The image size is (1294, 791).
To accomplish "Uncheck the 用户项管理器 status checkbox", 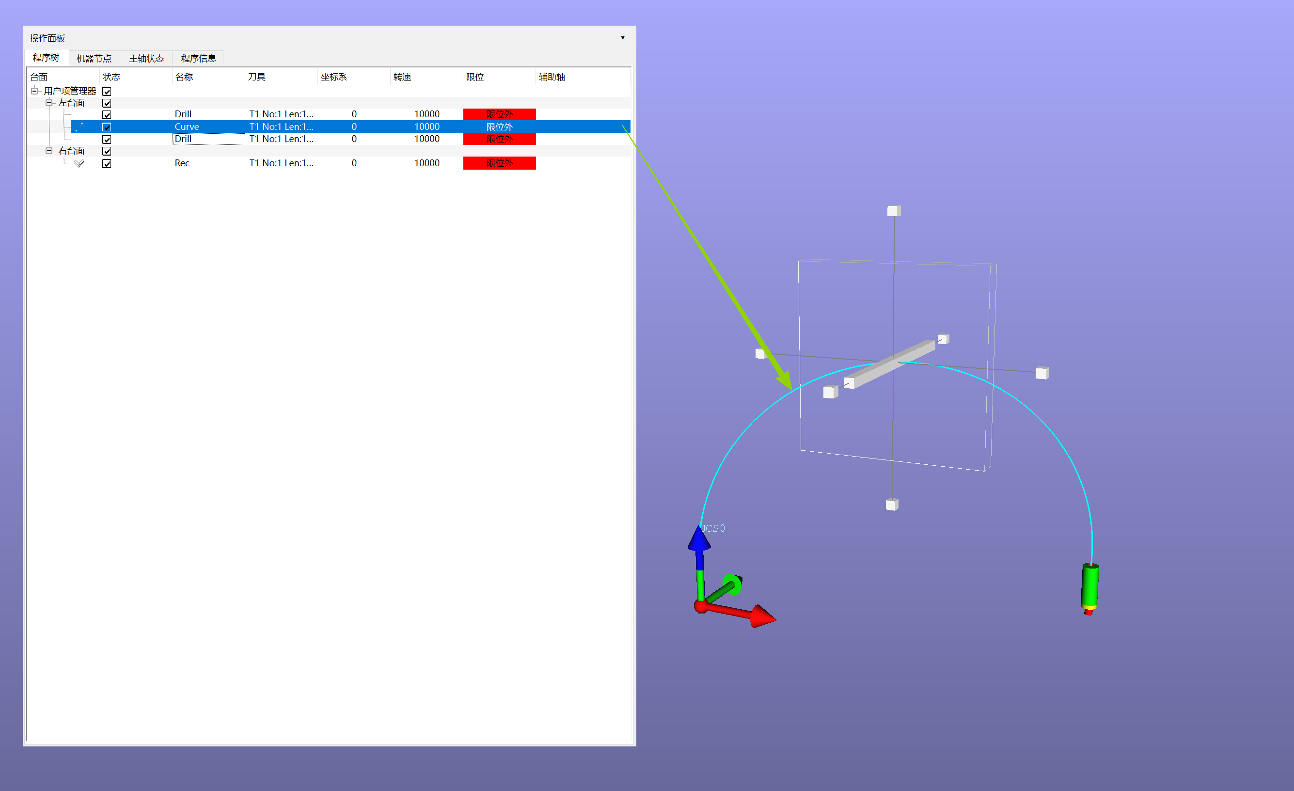I will coord(107,92).
